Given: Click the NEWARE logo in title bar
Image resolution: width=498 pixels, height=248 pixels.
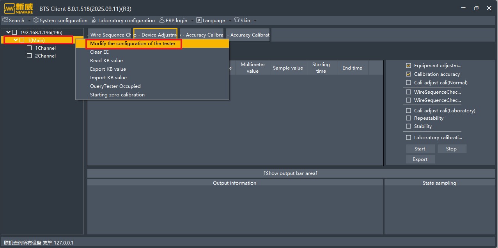Looking at the screenshot, I should [x=19, y=8].
